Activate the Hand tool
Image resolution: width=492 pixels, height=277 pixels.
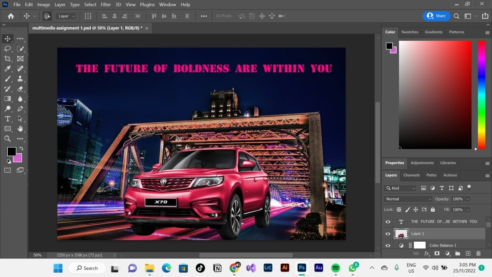(x=20, y=129)
